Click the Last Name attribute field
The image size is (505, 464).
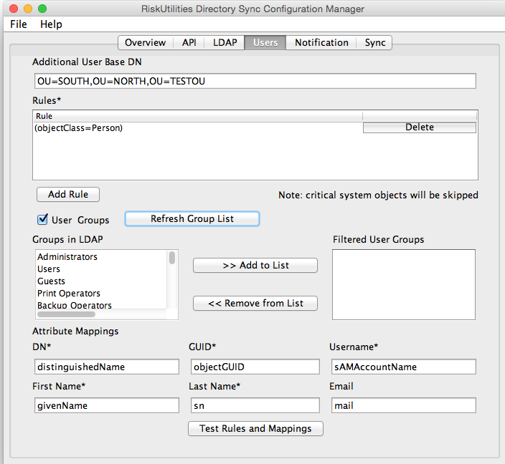tap(255, 405)
